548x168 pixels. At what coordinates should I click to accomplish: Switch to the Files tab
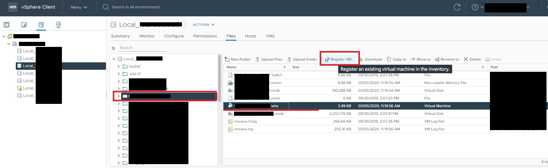point(231,36)
